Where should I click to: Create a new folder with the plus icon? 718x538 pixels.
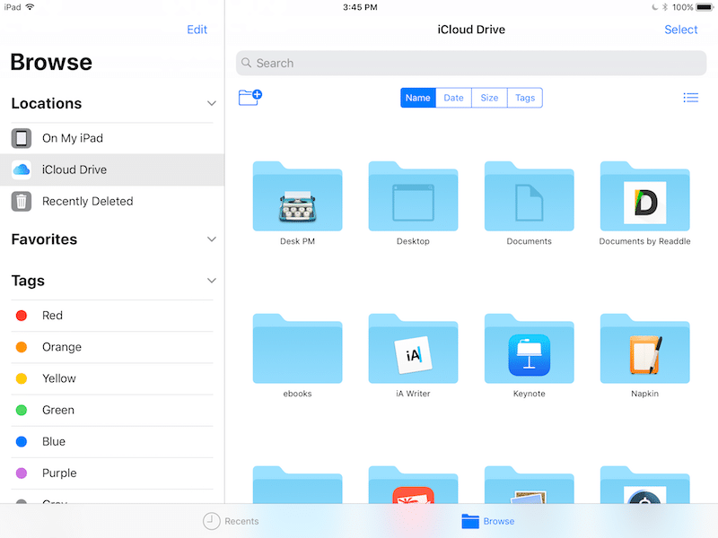pyautogui.click(x=250, y=98)
